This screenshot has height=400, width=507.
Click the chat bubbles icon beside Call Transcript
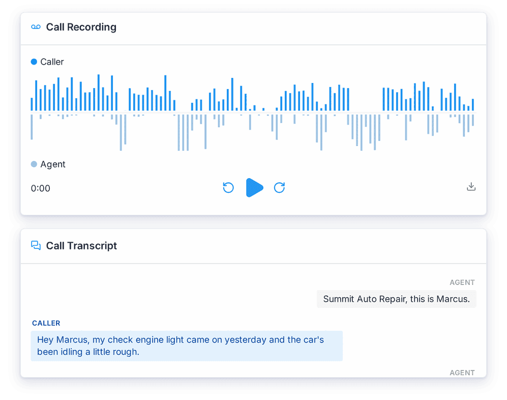(36, 245)
